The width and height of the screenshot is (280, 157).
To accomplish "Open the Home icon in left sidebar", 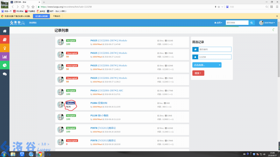I will pos(5,31).
